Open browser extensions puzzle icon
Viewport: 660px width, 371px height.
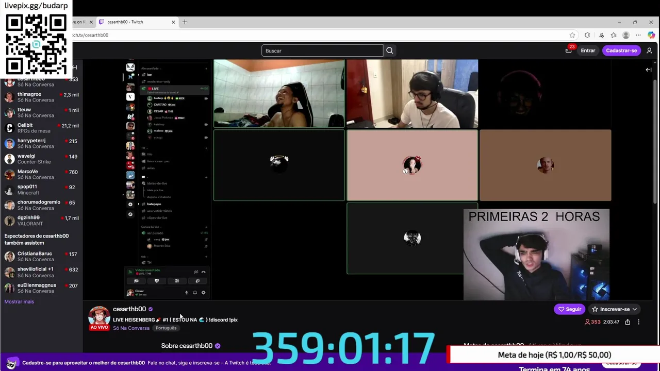click(x=587, y=35)
